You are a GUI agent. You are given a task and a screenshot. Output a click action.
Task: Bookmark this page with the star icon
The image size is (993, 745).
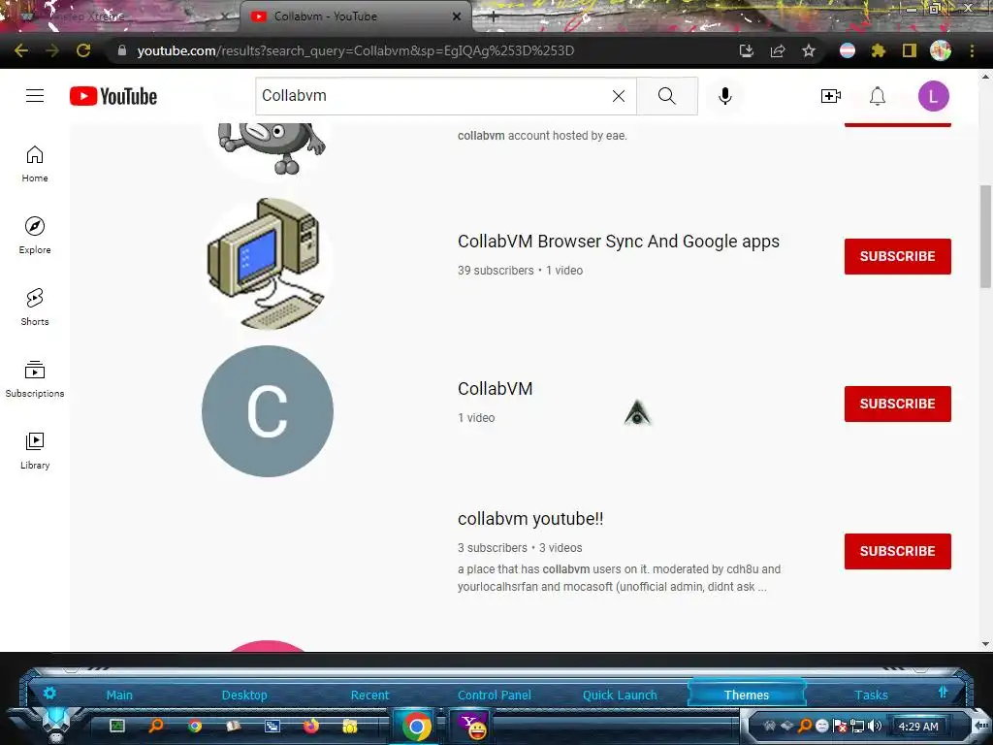[x=809, y=50]
